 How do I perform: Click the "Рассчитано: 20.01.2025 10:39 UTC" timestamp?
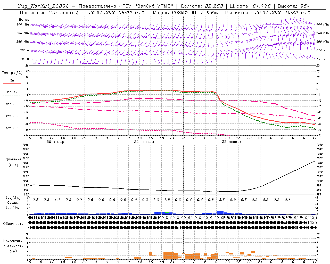(x=268, y=13)
